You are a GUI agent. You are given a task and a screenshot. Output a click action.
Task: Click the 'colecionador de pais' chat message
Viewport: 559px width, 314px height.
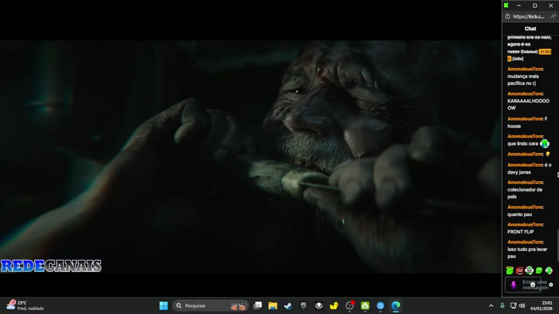[525, 193]
